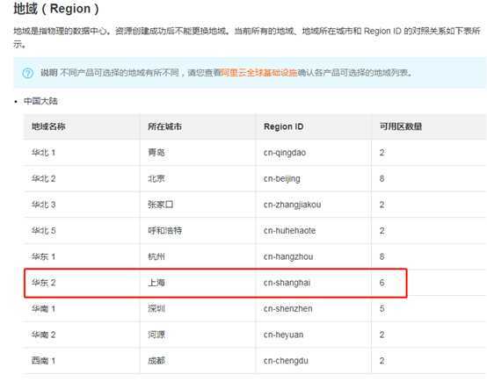Click the question-mark info icon
The width and height of the screenshot is (487, 389).
coord(28,73)
